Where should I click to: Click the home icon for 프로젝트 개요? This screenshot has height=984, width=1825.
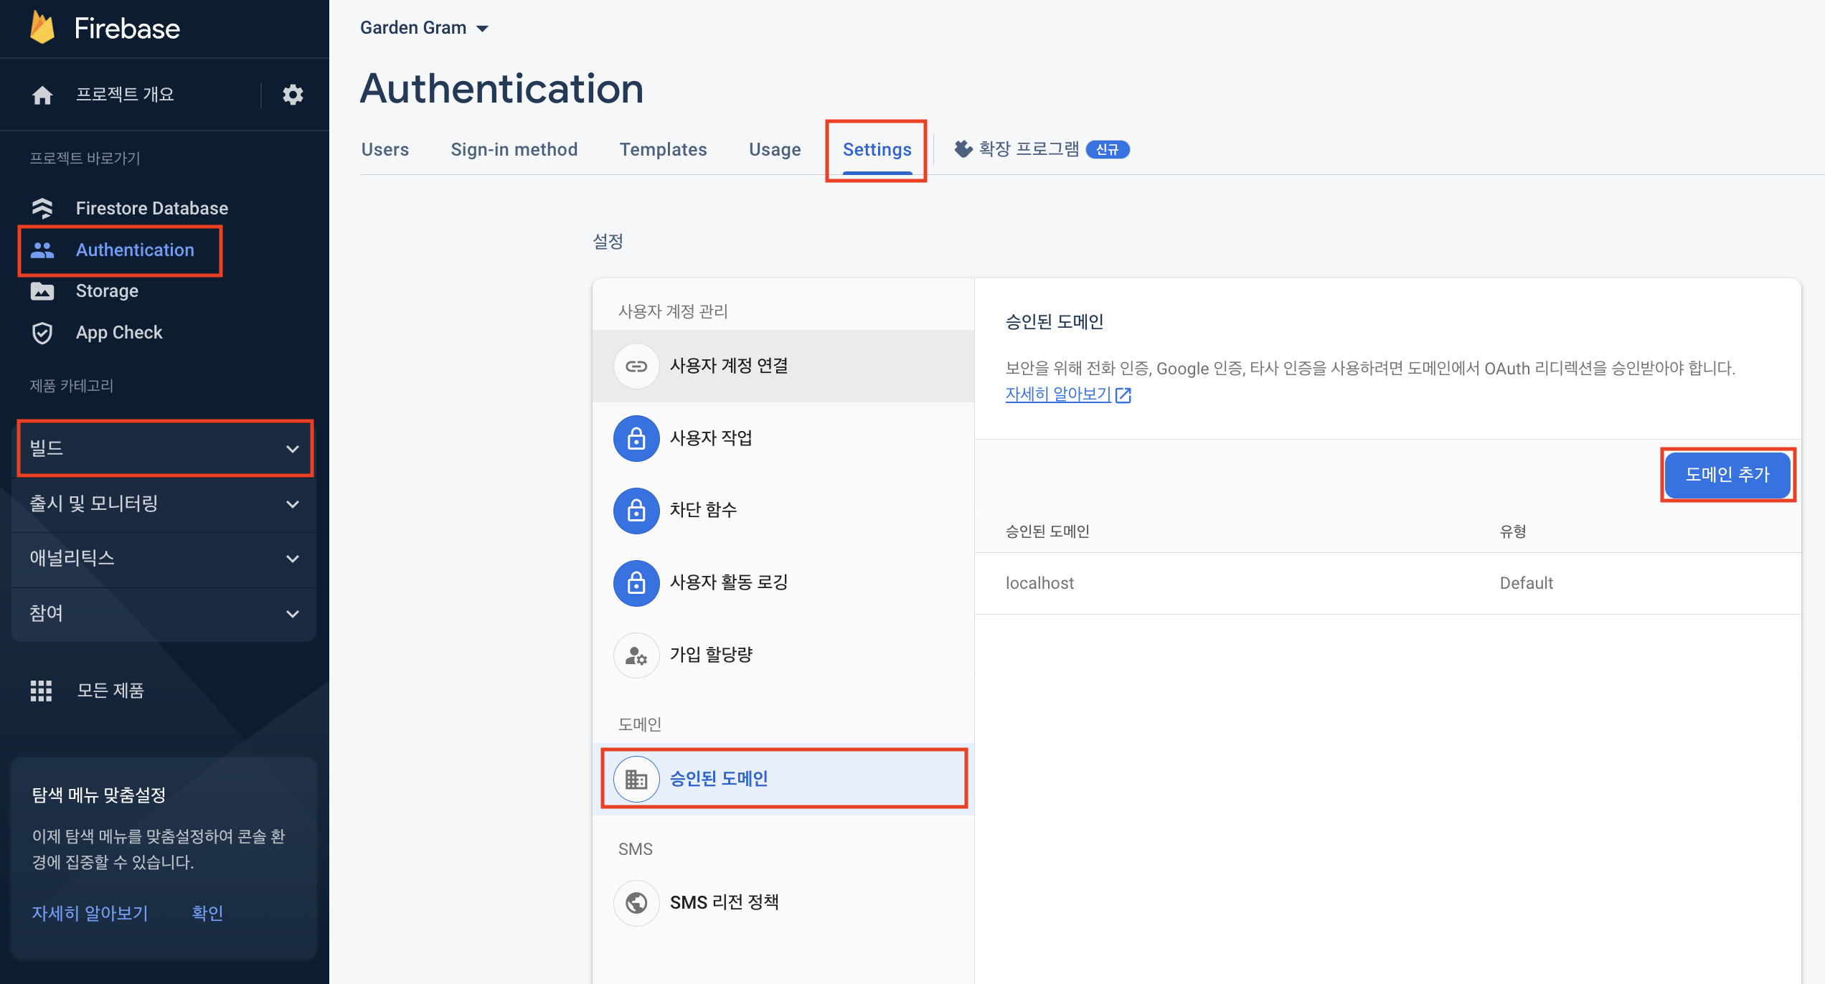tap(42, 95)
